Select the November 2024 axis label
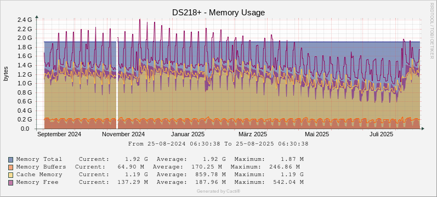 coord(123,135)
